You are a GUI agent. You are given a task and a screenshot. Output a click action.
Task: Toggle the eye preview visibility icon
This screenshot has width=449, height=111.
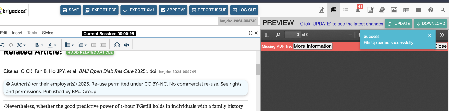point(127,45)
